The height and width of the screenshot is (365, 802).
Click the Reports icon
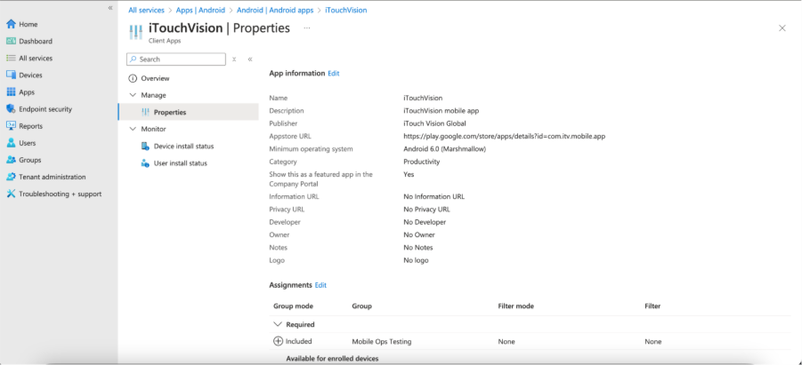point(11,125)
